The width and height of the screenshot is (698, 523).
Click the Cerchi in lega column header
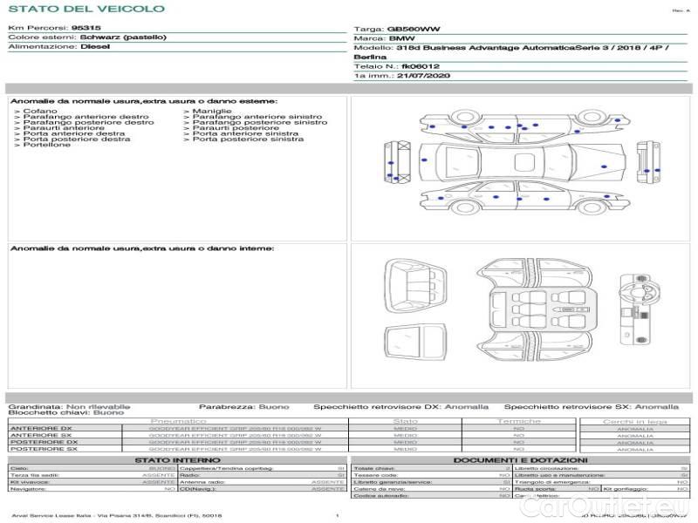(634, 421)
